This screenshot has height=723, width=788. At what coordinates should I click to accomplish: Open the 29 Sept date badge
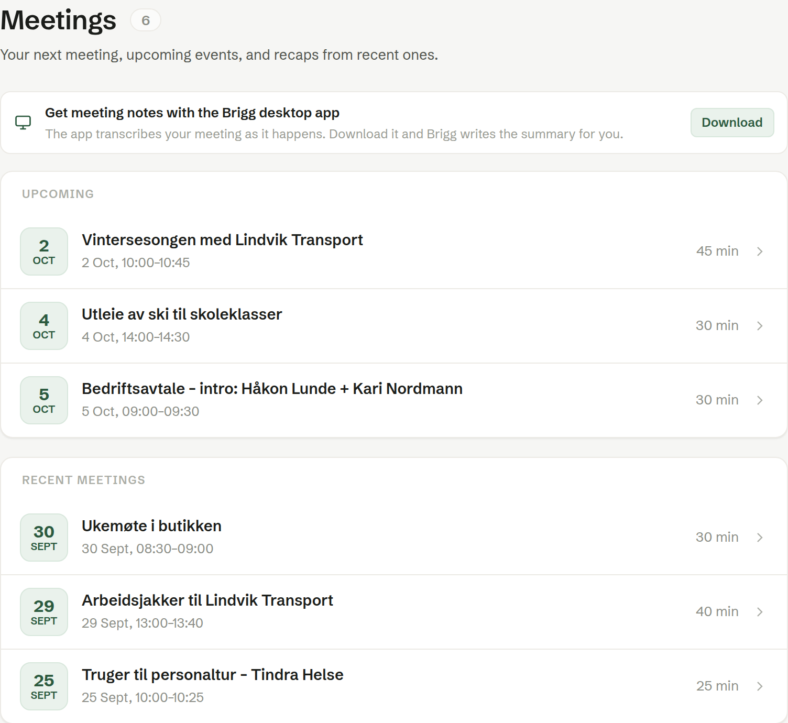coord(44,612)
